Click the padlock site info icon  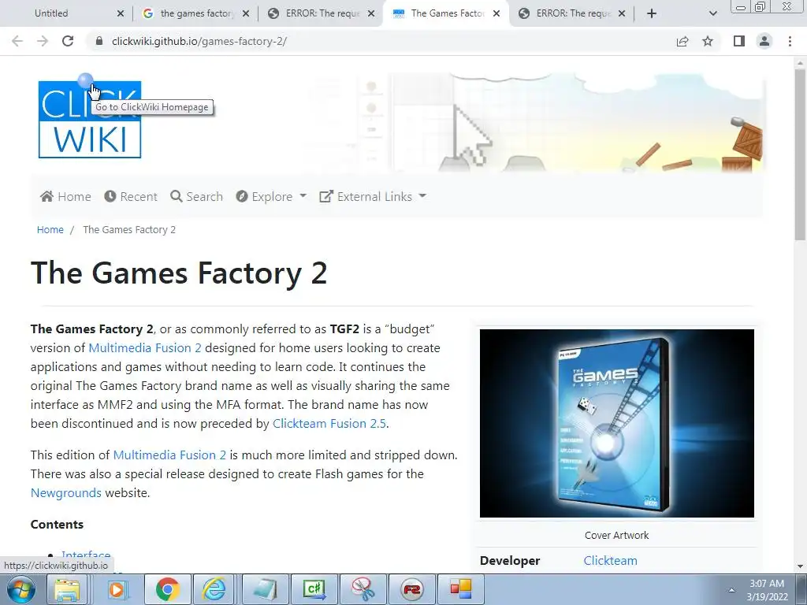[99, 41]
